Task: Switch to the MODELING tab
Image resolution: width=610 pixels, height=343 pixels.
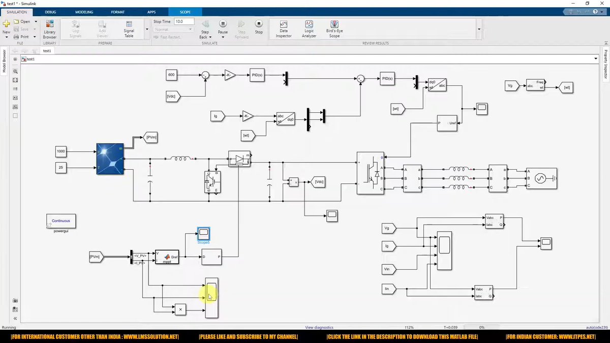Action: tap(84, 12)
